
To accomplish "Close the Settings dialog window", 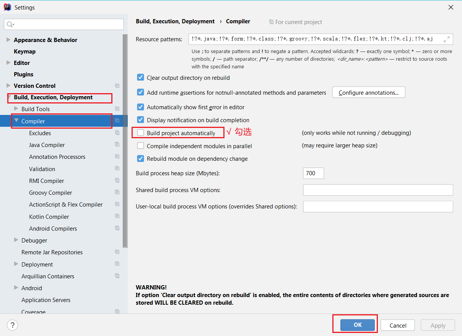I will (x=451, y=7).
